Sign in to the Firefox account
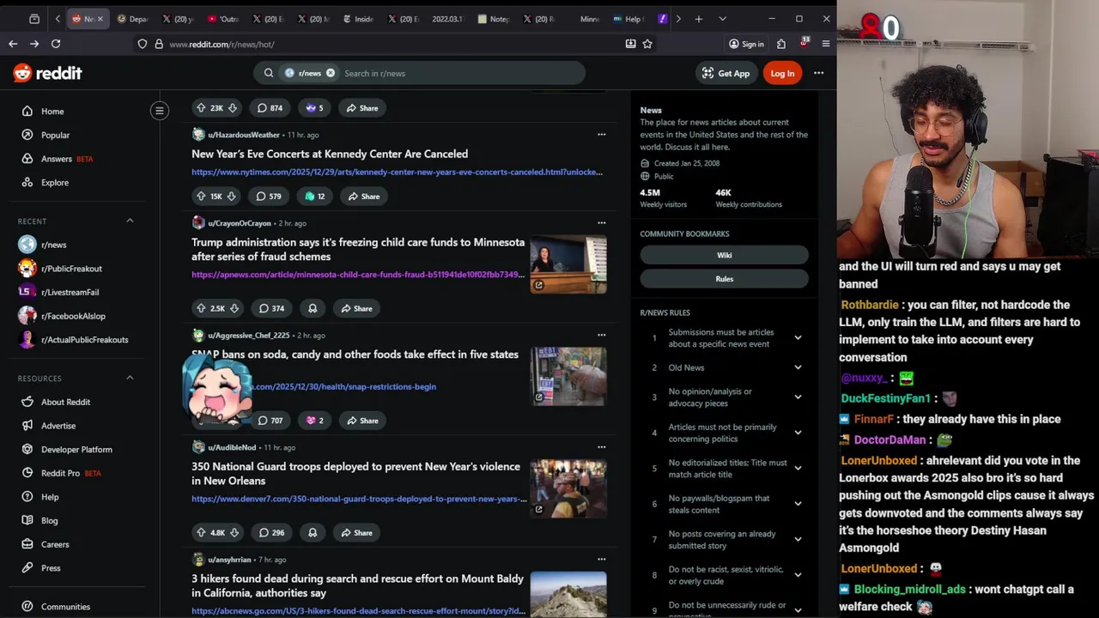The width and height of the screenshot is (1099, 618). 745,44
